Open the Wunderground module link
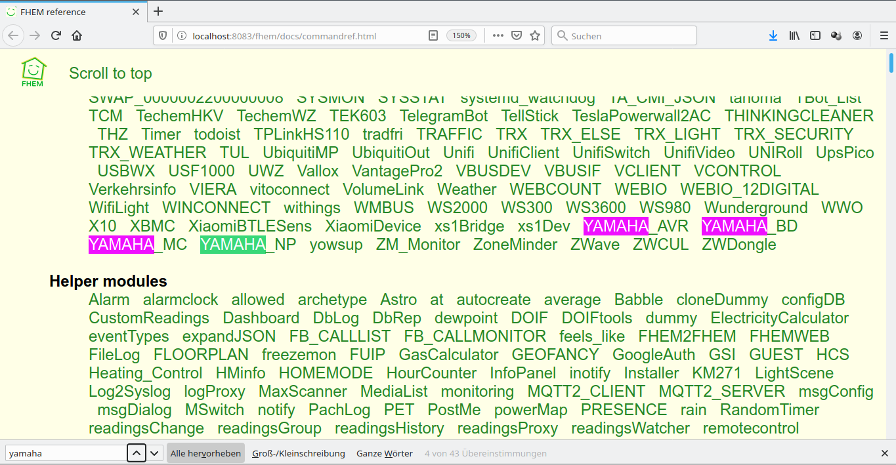Viewport: 896px width, 465px height. click(x=756, y=208)
